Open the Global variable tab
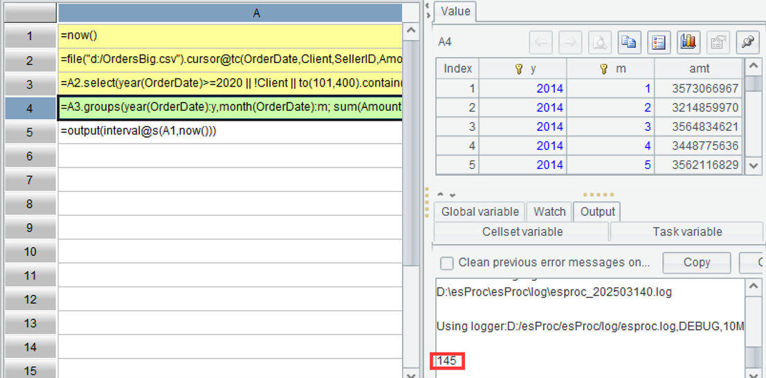766x378 pixels. coord(480,212)
